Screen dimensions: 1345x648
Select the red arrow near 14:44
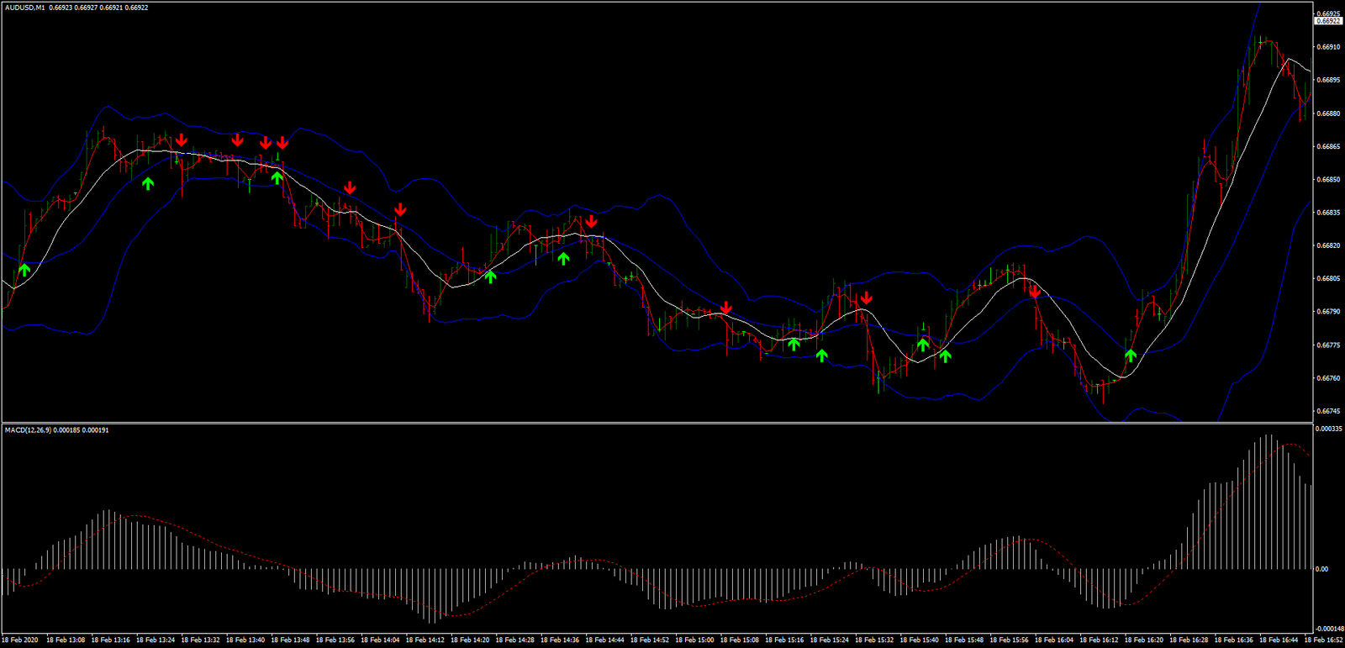coord(591,221)
